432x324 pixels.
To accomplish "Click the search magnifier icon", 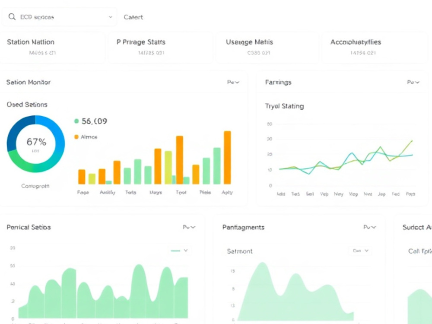I will pos(12,17).
